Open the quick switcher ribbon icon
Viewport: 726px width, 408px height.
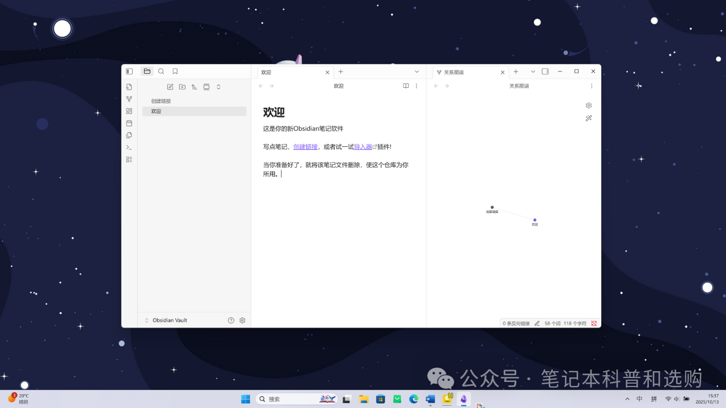129,87
